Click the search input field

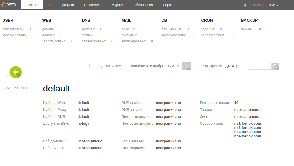click(x=260, y=66)
